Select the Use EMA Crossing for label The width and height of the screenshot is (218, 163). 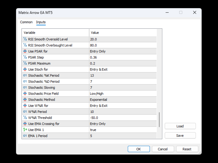[x=44, y=124]
